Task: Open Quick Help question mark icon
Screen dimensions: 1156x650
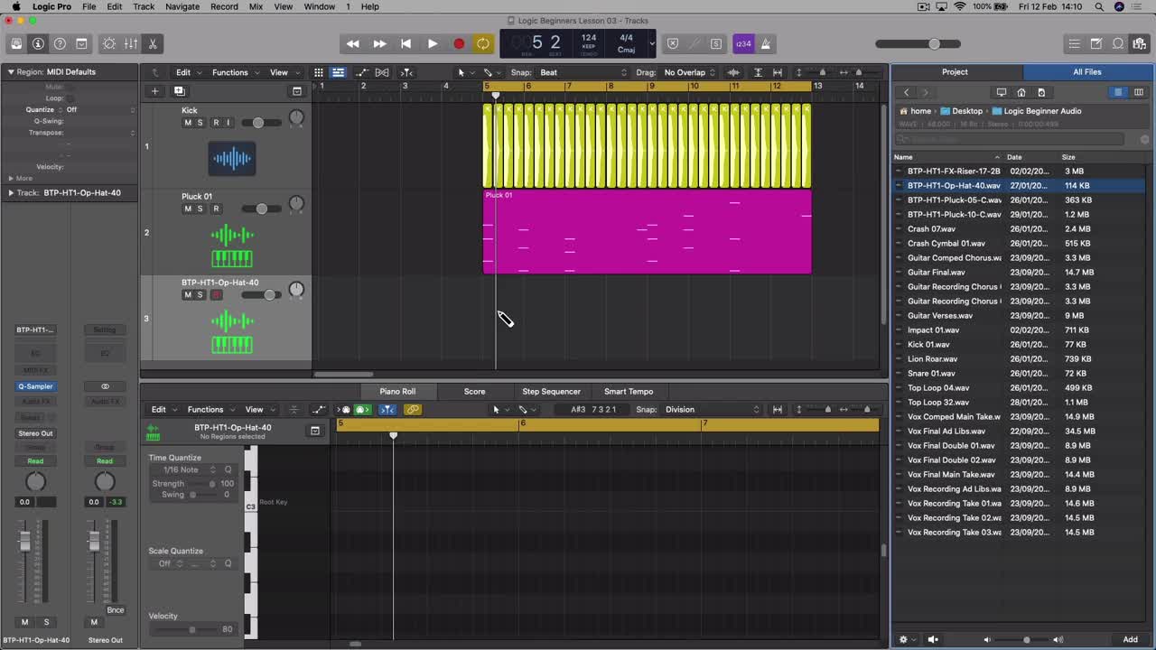Action: point(60,43)
